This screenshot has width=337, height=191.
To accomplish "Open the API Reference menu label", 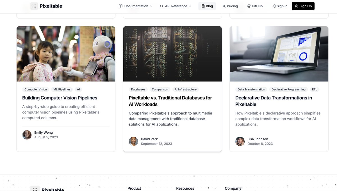I will [176, 6].
